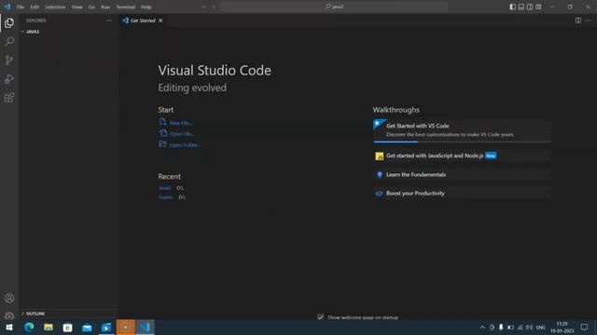This screenshot has width=597, height=335.
Task: Open Microsoft Store from taskbar
Action: coord(68,327)
